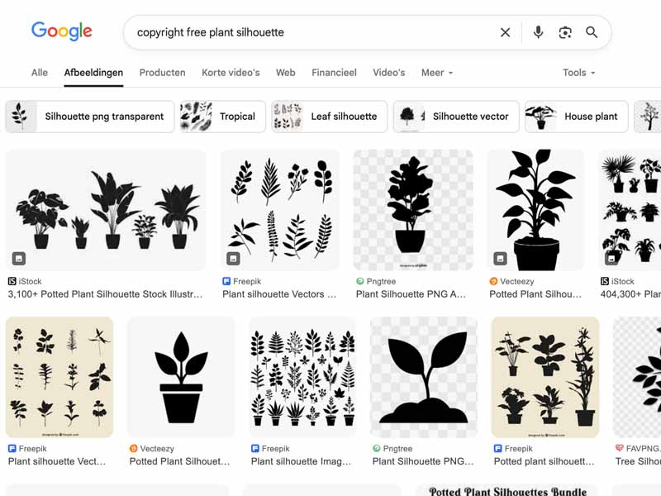Open the Vecteezy single potted plant image
This screenshot has width=661, height=496.
click(x=181, y=376)
